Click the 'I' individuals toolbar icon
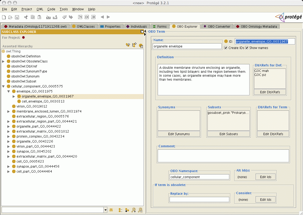Screen dimensions: 303x215 click(93, 17)
